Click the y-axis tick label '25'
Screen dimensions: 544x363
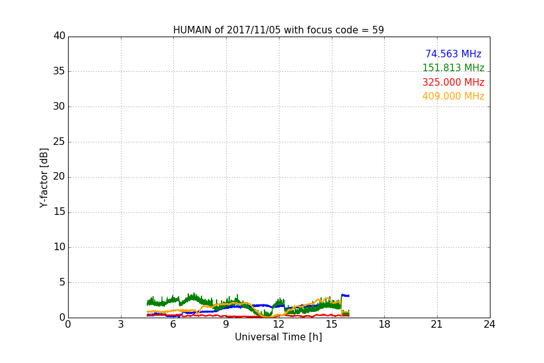[59, 142]
